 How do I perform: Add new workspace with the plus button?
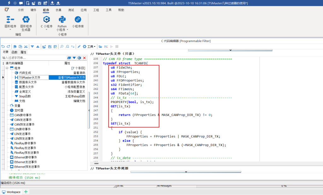pyautogui.click(x=26, y=192)
